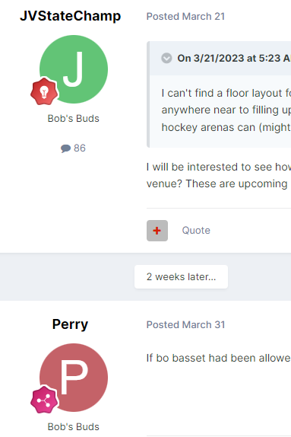Viewport: 291px width, 437px height.
Task: Click Bob's Buds group label under JVStateChamp
Action: coord(74,119)
